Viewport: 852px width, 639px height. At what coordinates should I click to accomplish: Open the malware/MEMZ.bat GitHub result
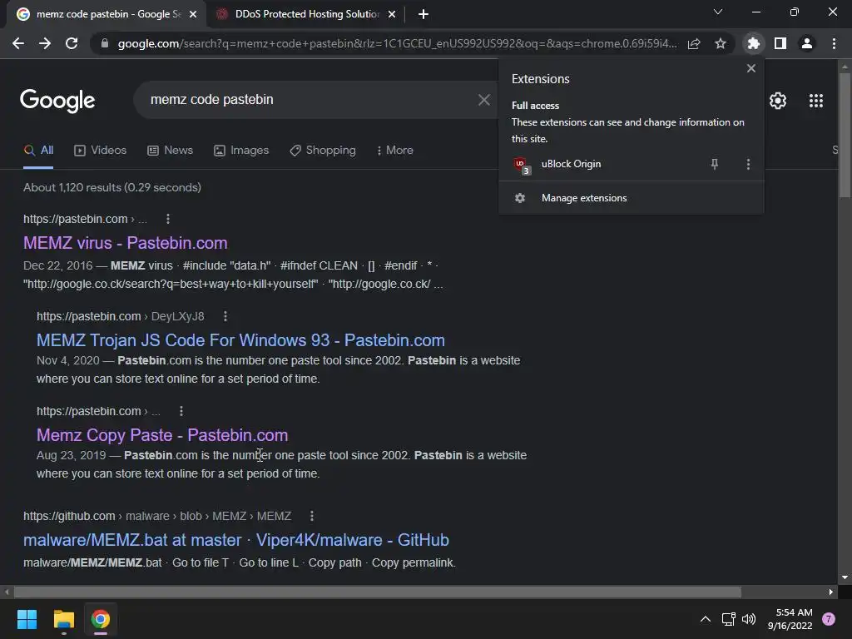pos(236,540)
